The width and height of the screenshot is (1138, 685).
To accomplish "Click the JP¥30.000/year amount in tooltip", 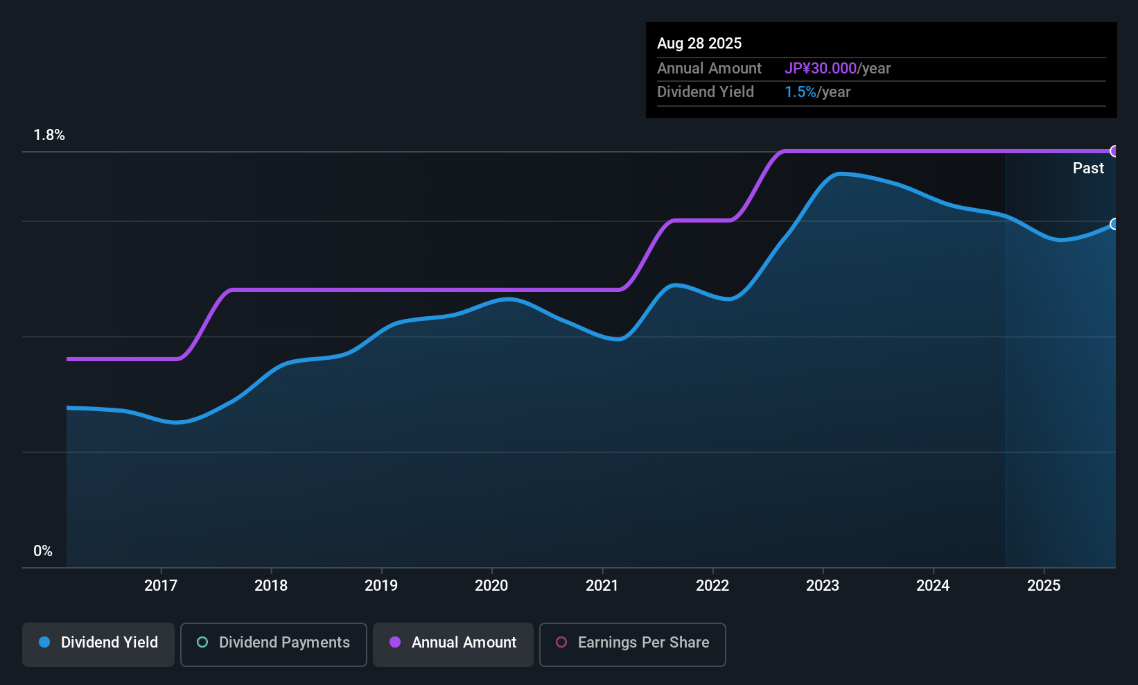I will [x=837, y=69].
